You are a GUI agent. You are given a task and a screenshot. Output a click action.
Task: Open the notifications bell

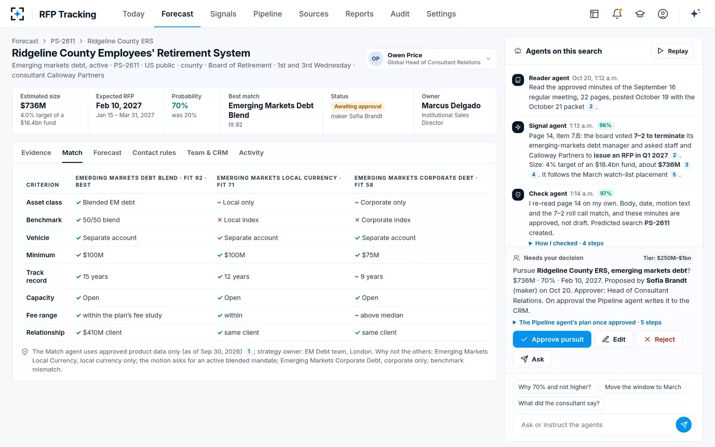(x=617, y=14)
